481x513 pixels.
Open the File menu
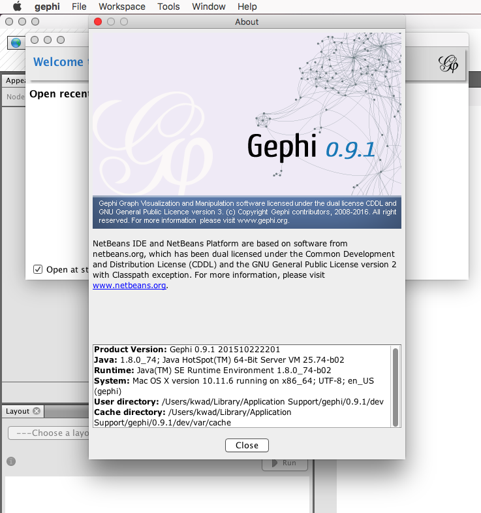tap(79, 7)
